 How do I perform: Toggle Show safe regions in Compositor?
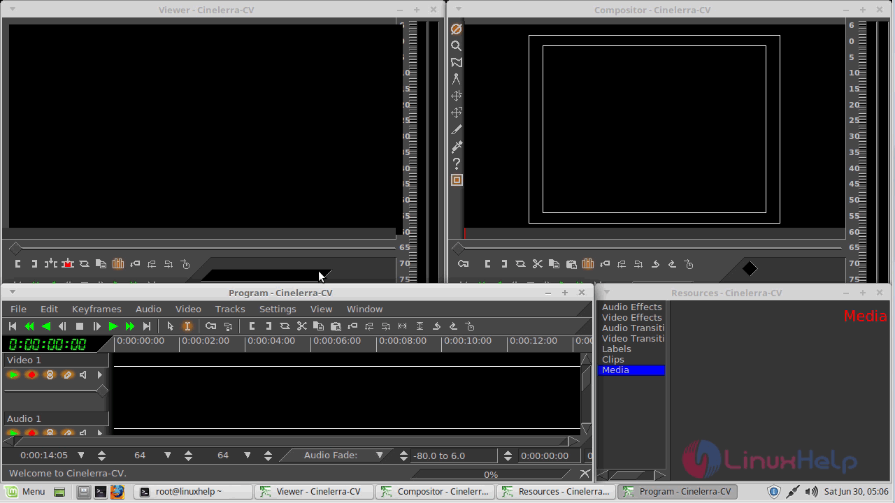[x=457, y=180]
